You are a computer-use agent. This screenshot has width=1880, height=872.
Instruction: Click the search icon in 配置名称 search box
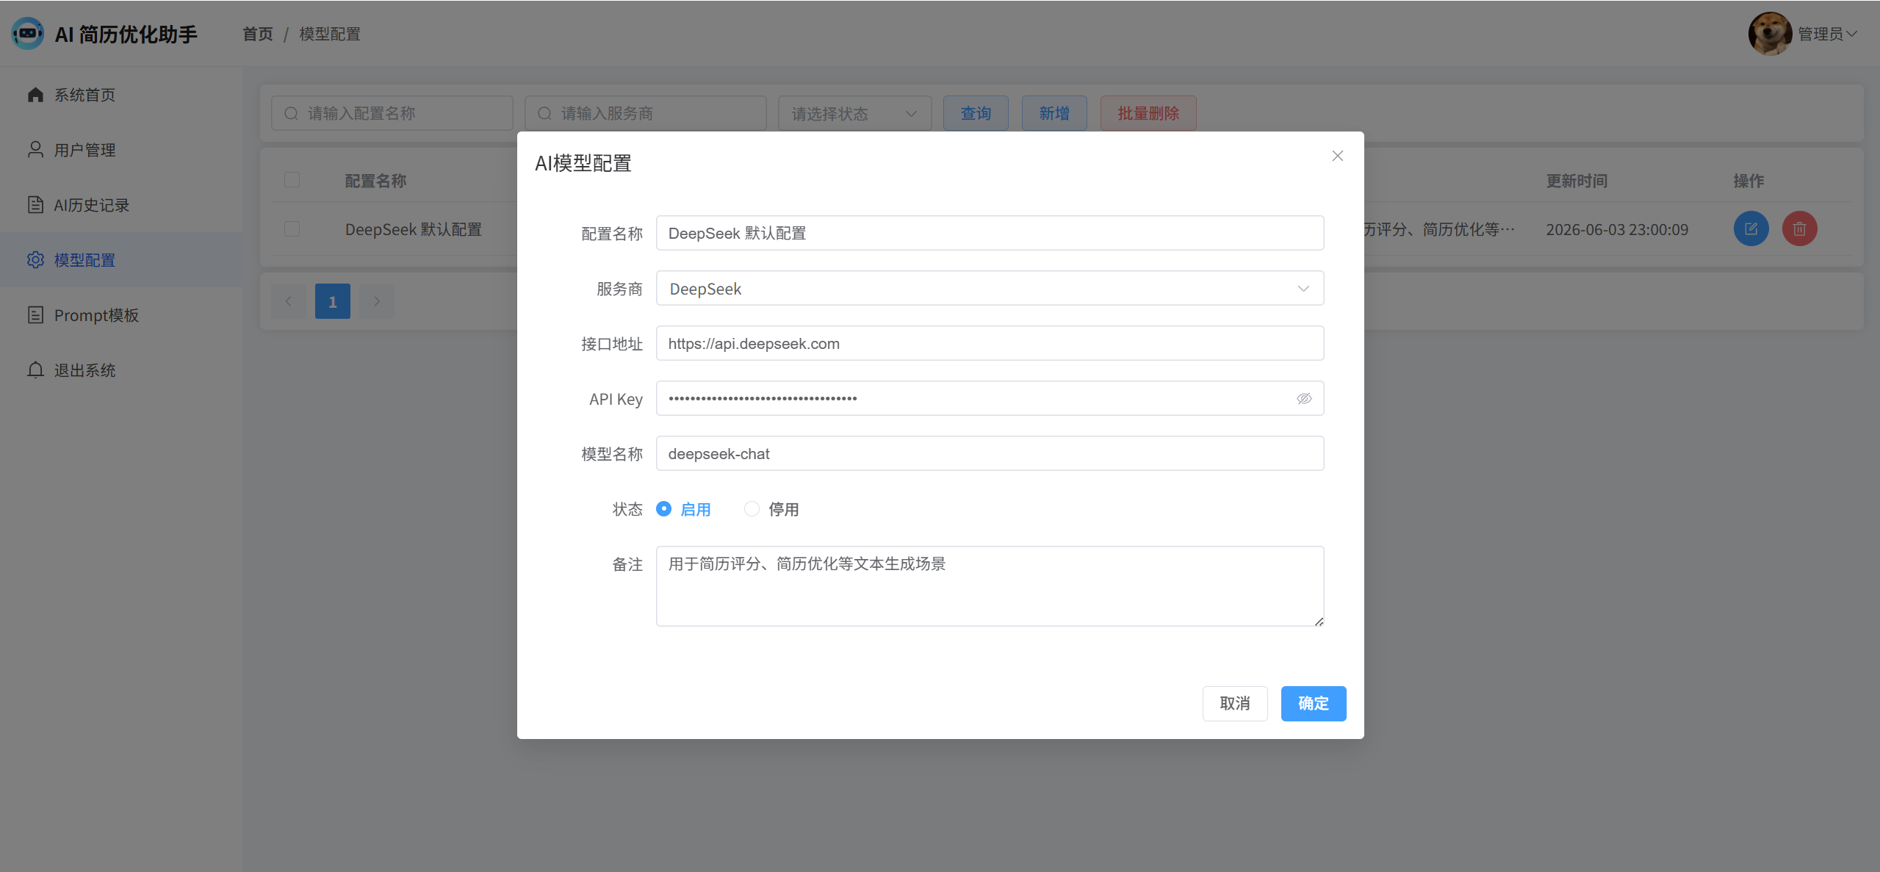(x=292, y=113)
